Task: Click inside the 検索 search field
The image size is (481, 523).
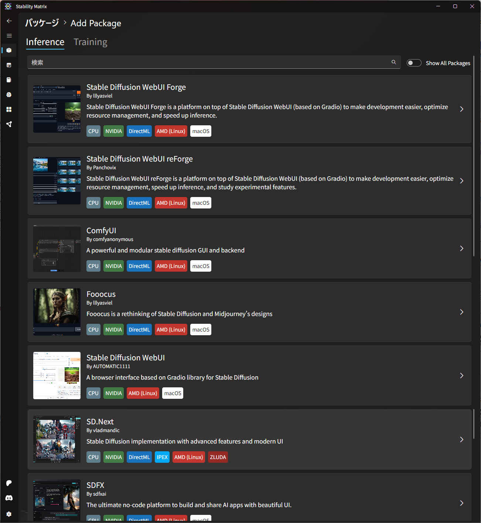Action: (x=207, y=62)
